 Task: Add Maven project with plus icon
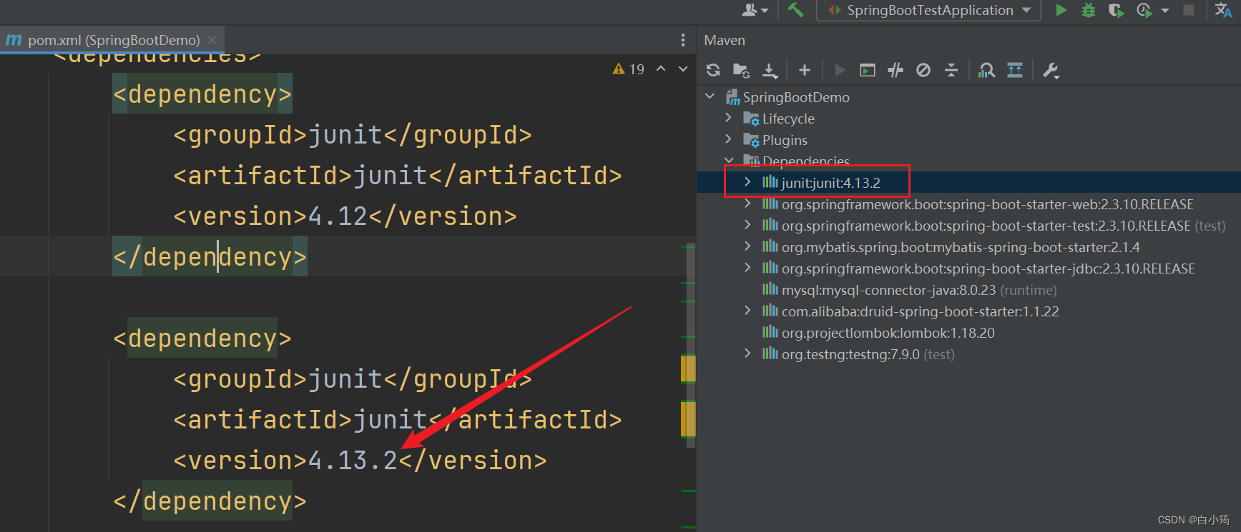point(805,70)
